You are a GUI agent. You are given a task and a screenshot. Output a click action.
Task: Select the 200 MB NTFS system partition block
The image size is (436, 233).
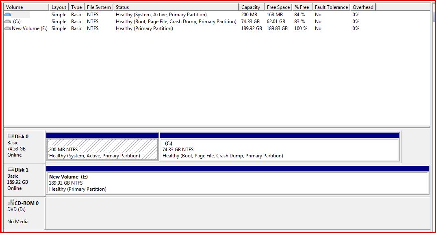click(x=102, y=149)
